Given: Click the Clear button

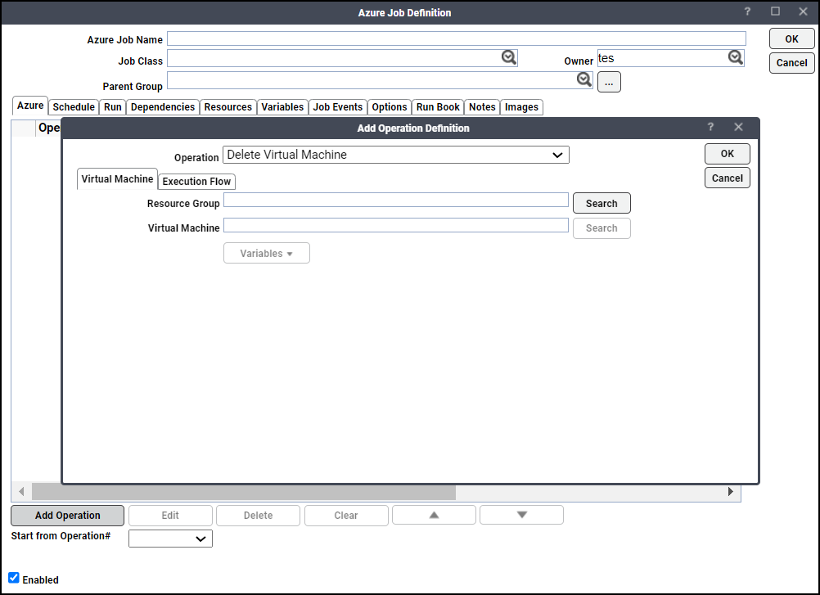Looking at the screenshot, I should (x=346, y=515).
